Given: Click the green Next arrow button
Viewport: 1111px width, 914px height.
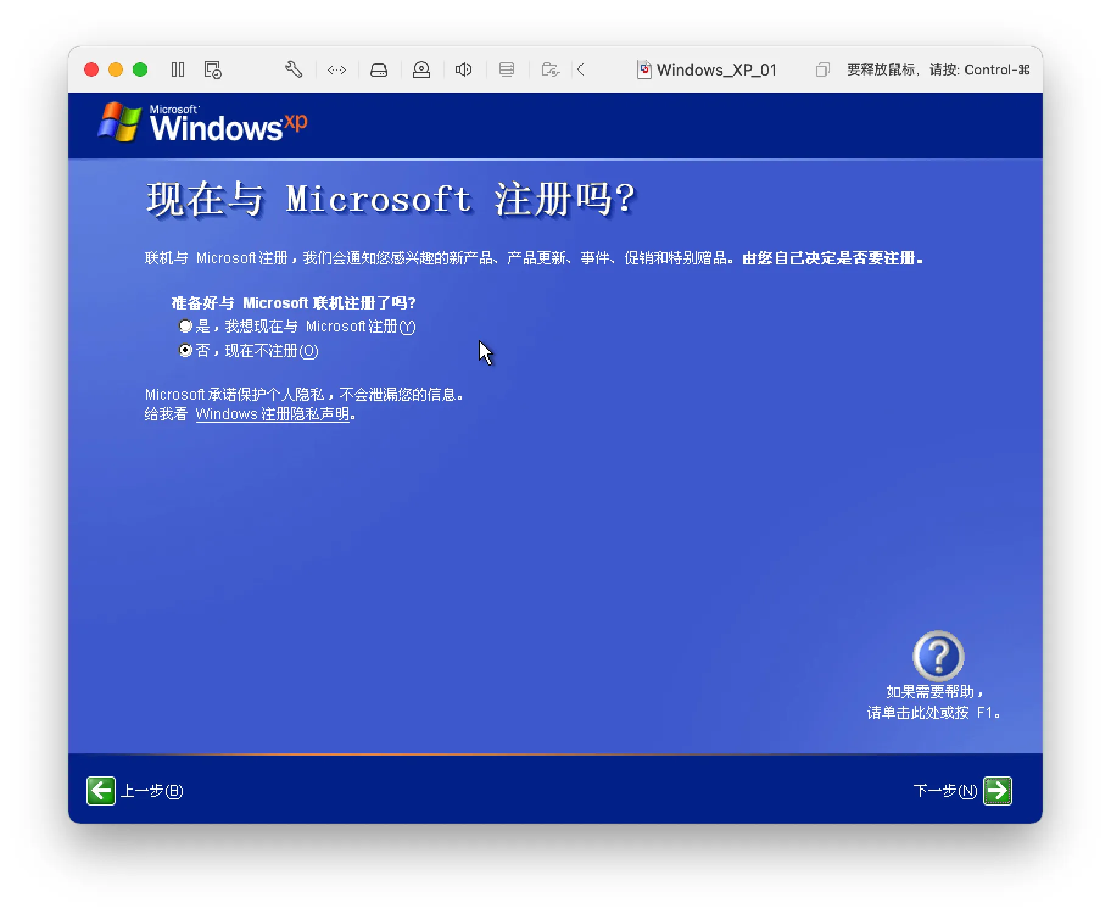Looking at the screenshot, I should pos(998,791).
